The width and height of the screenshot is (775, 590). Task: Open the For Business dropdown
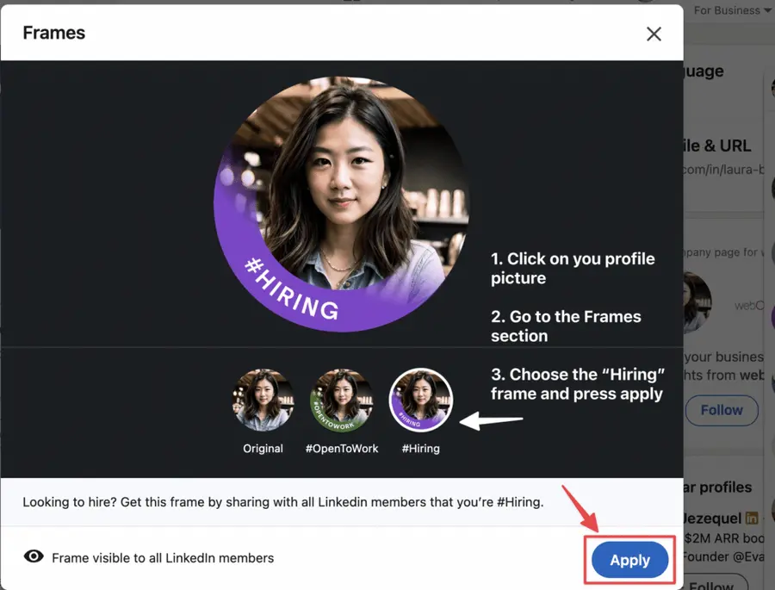pos(728,9)
